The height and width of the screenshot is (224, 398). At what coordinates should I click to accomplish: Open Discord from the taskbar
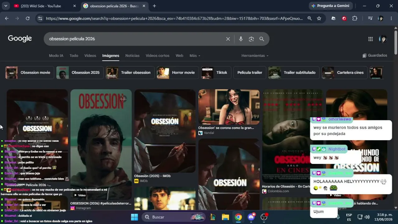coord(251,217)
